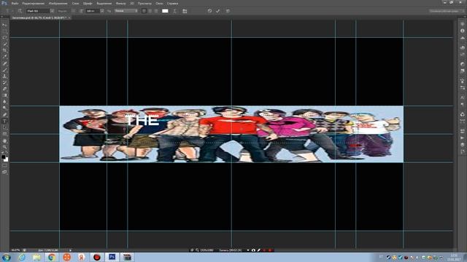This screenshot has height=262, width=467.
Task: Commit current text edits
Action: tap(218, 11)
